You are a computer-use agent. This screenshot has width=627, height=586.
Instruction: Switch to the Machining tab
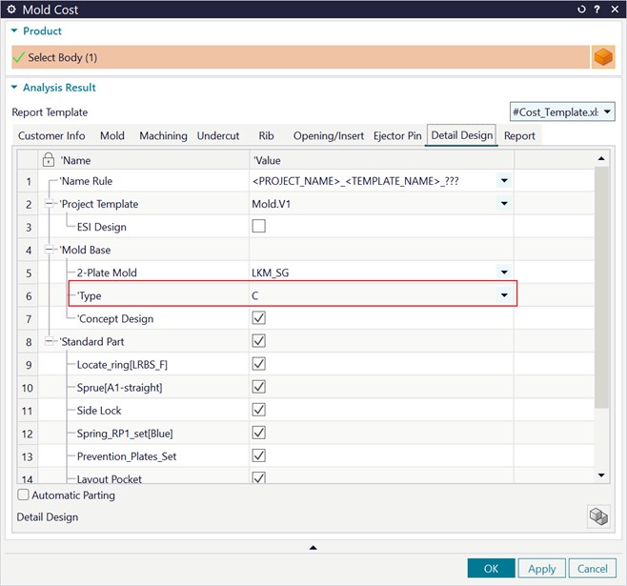[163, 136]
